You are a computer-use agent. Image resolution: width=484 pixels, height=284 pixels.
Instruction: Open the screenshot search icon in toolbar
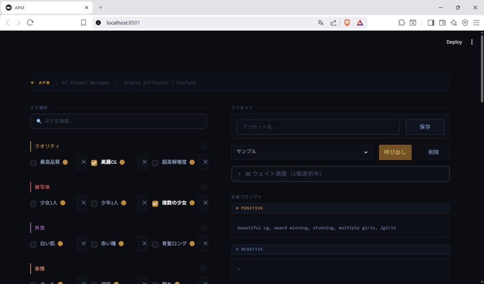pyautogui.click(x=413, y=23)
